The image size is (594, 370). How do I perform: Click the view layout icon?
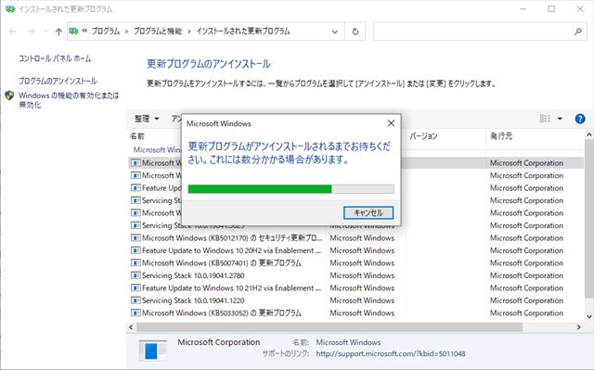pyautogui.click(x=545, y=119)
